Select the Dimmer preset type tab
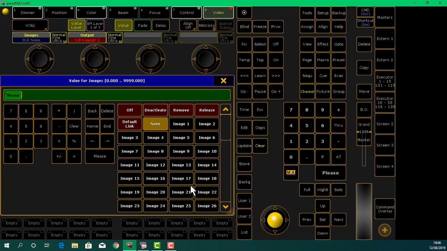 point(28,13)
